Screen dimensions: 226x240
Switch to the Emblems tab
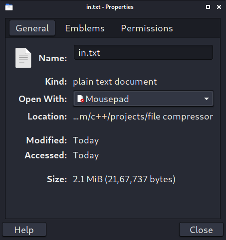click(85, 28)
